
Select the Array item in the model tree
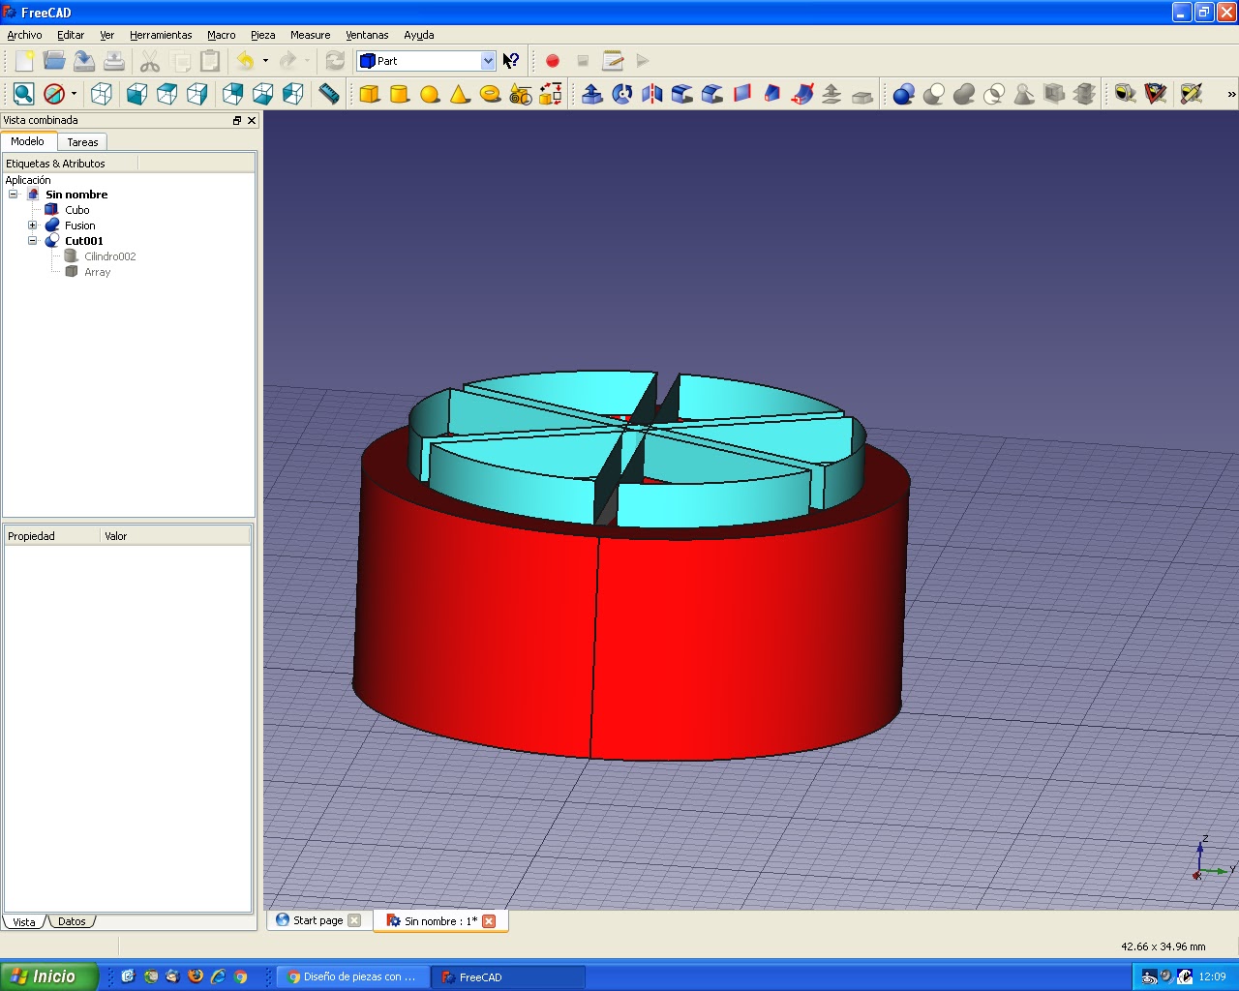[x=97, y=272]
